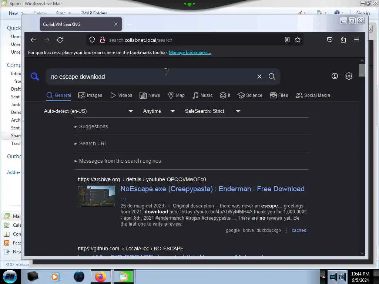Click the Windows Start orb
The height and width of the screenshot is (284, 379).
10,277
